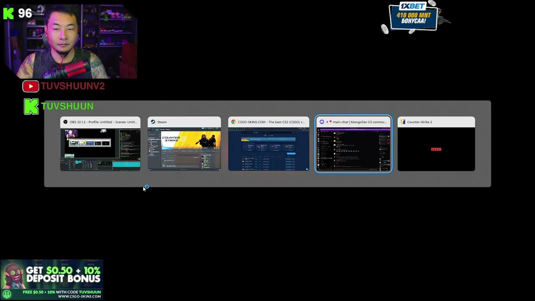Switch to the Steam window thumbnail
535x301 pixels.
(x=184, y=144)
